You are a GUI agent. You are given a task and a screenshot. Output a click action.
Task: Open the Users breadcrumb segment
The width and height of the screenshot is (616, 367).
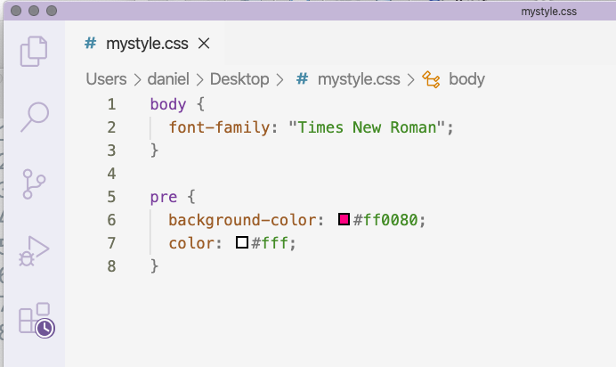pyautogui.click(x=106, y=79)
